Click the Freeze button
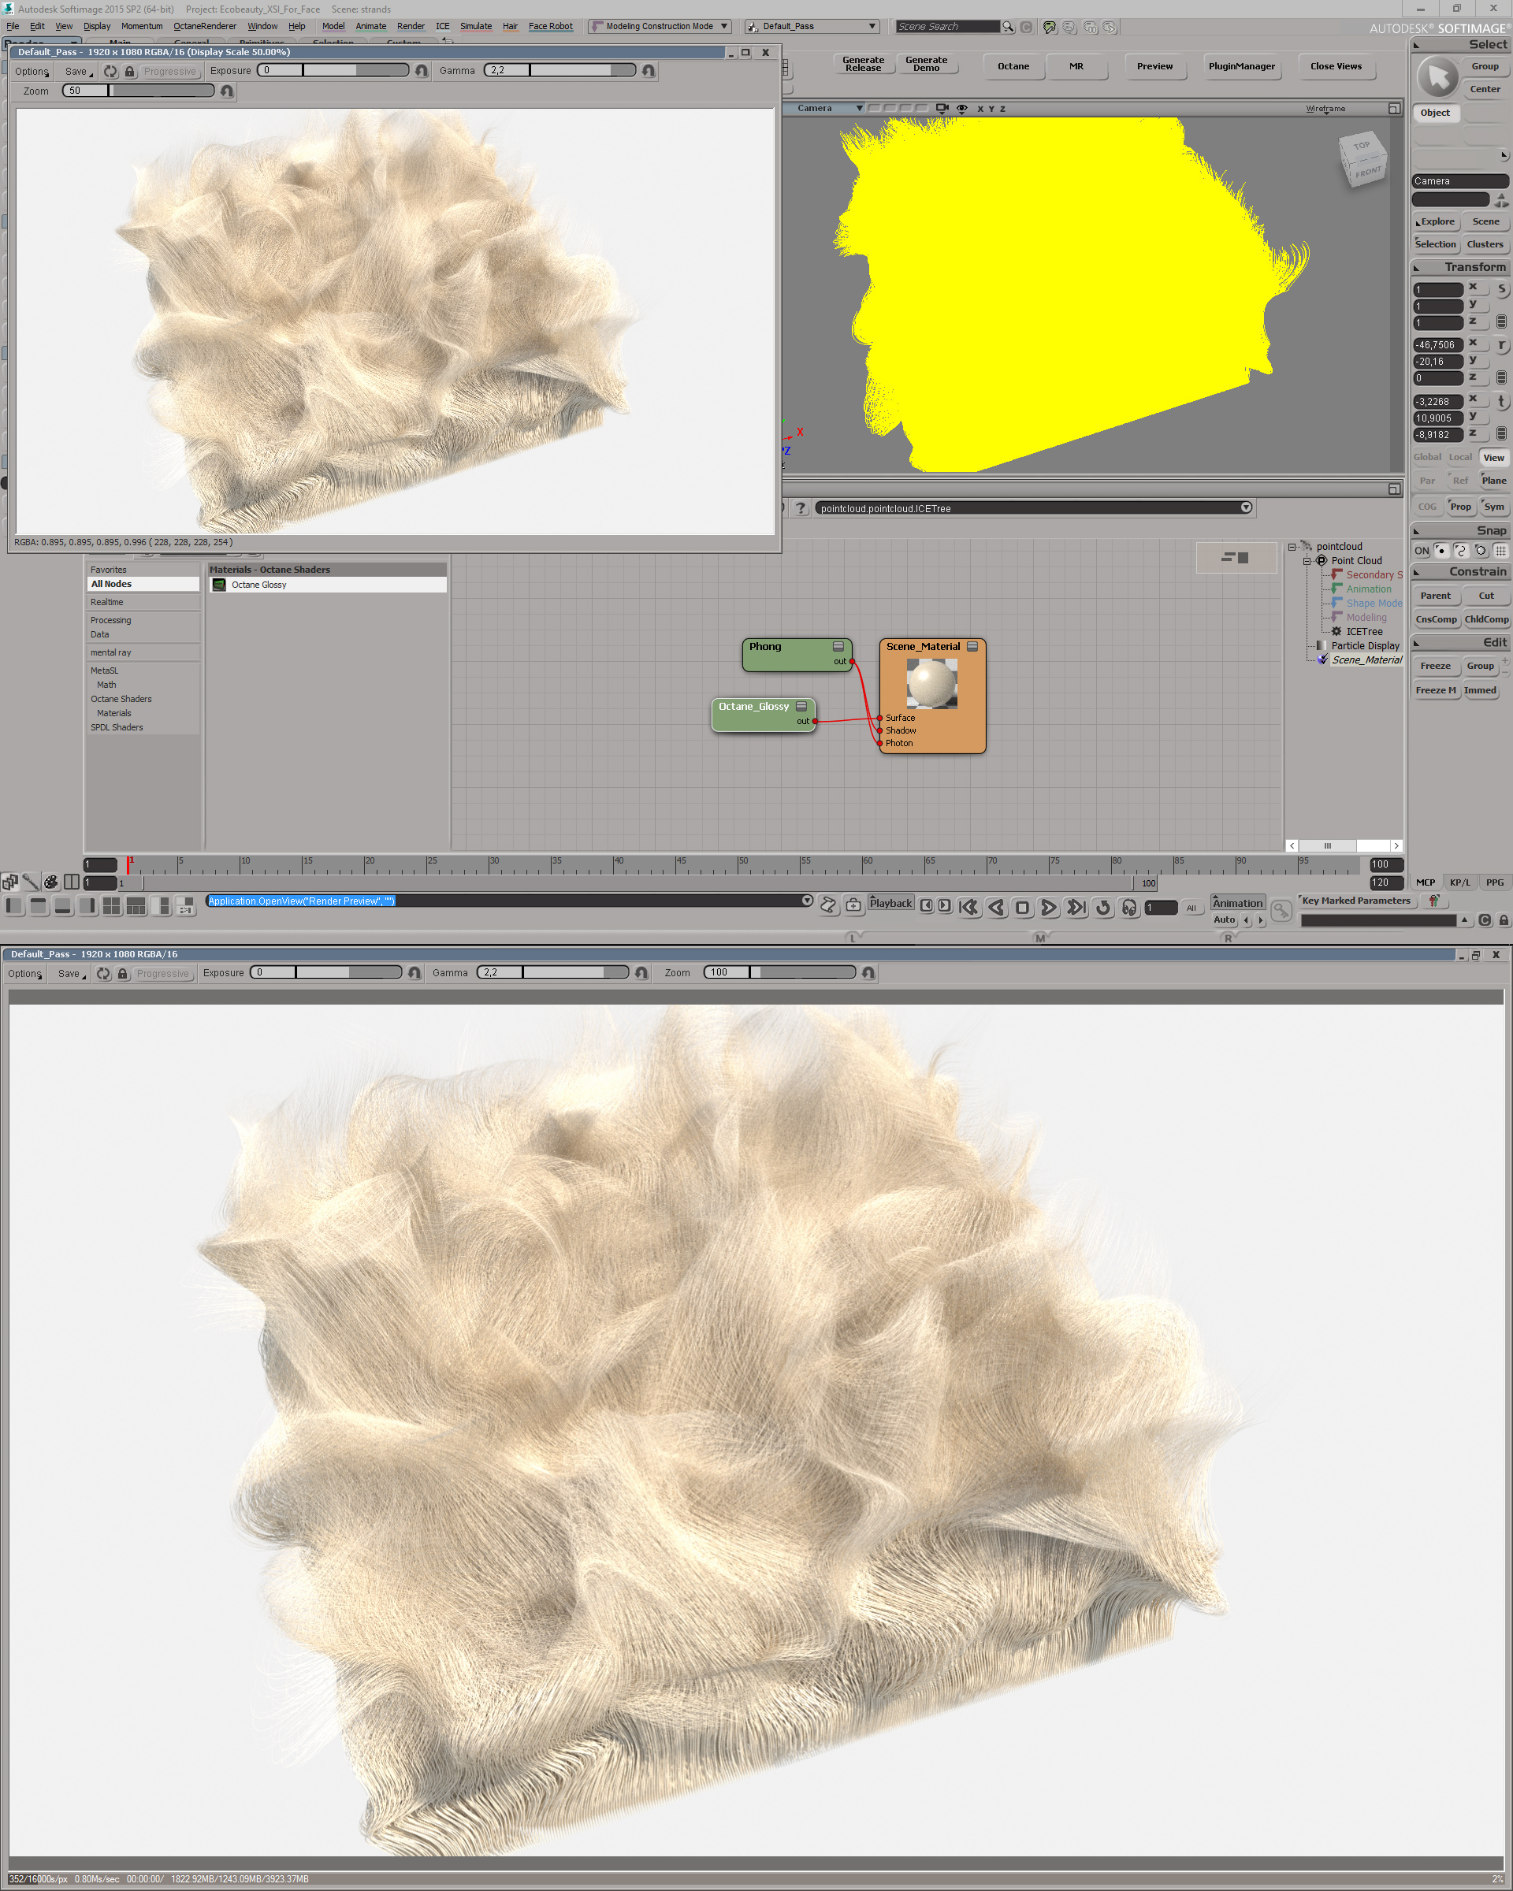 (1435, 666)
